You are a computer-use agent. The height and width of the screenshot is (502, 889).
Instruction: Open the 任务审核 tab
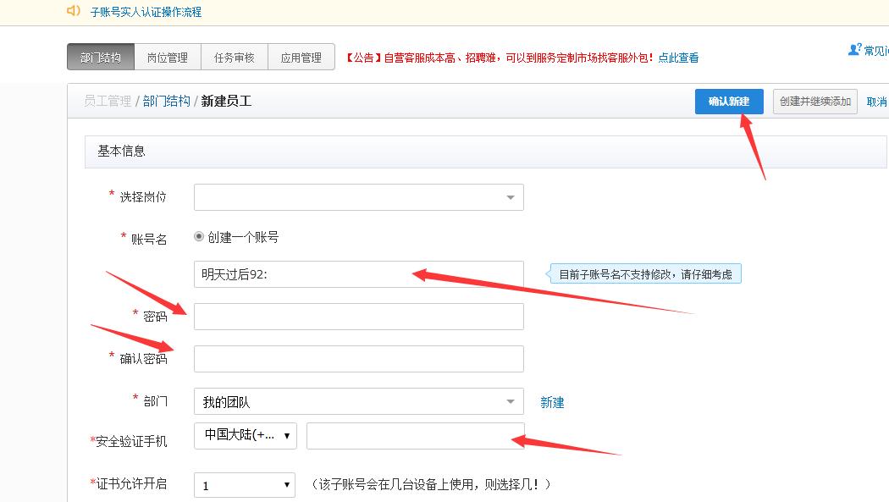(x=234, y=58)
